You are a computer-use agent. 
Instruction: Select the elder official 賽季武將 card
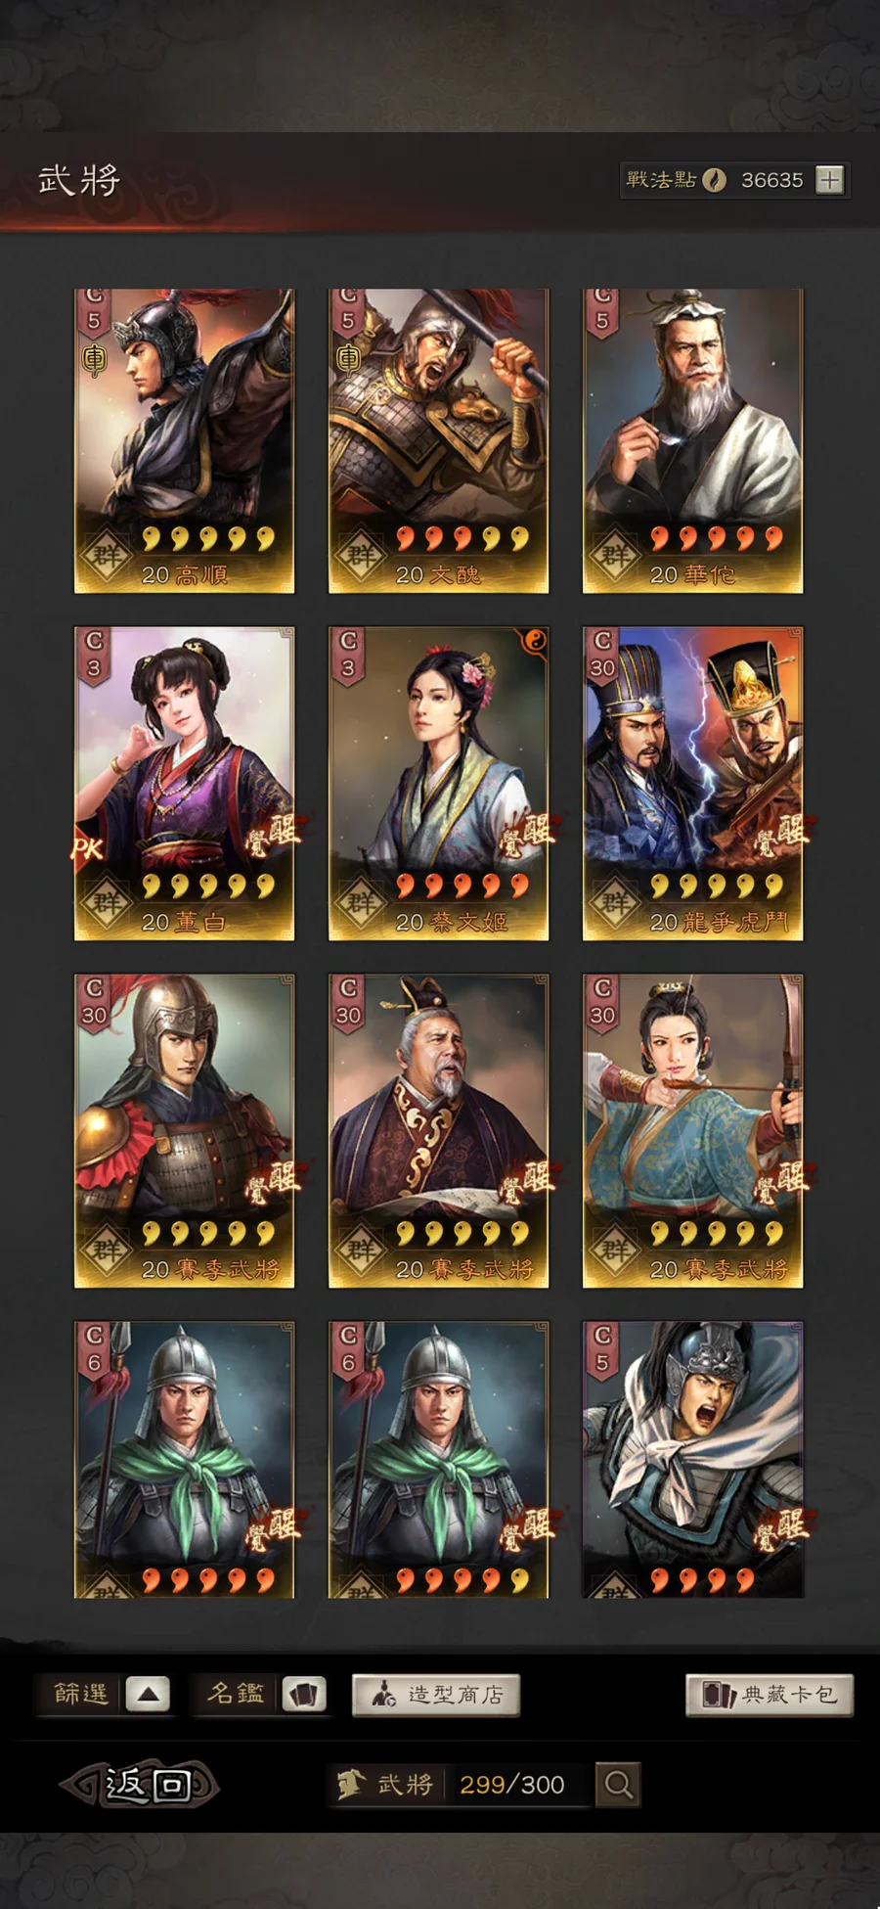pos(438,1131)
